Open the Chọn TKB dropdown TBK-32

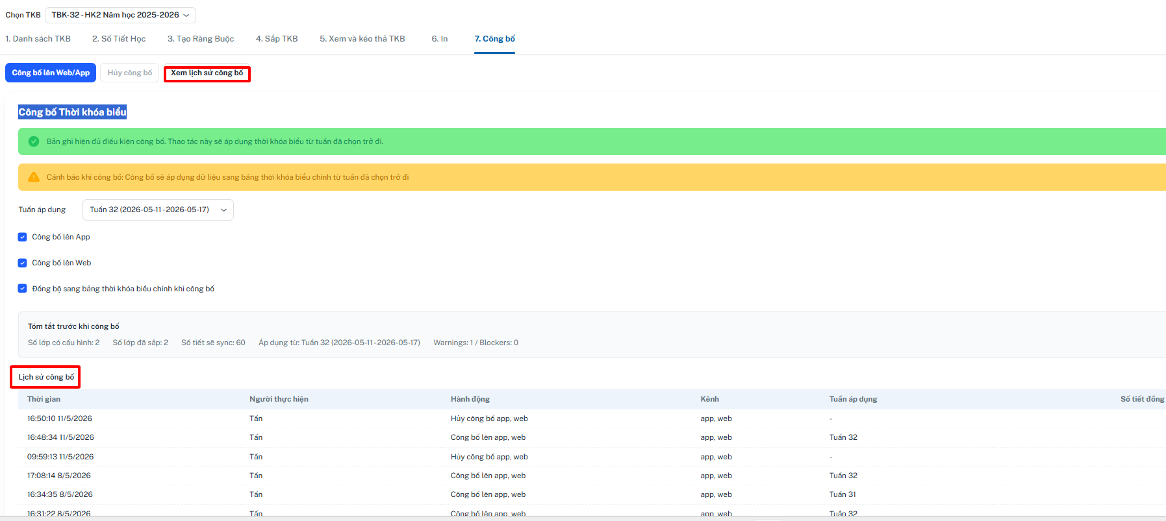120,15
